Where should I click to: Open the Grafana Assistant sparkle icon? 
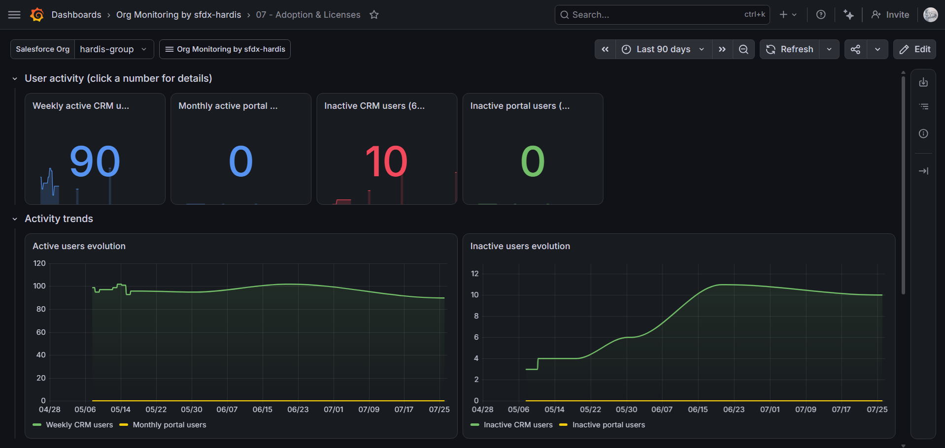(x=848, y=15)
